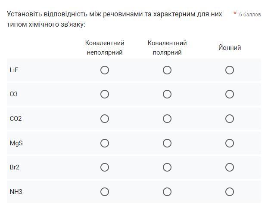The width and height of the screenshot is (268, 218).
Task: Select Ковалентний полярний for LiF
Action: [167, 70]
